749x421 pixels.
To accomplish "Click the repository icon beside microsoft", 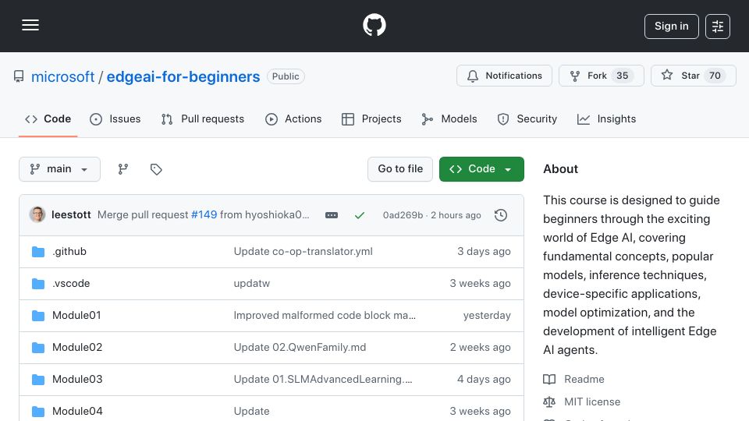I will (x=19, y=76).
